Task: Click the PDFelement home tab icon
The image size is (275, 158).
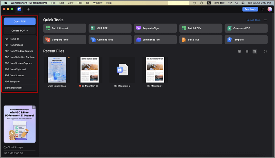Action: [19, 9]
